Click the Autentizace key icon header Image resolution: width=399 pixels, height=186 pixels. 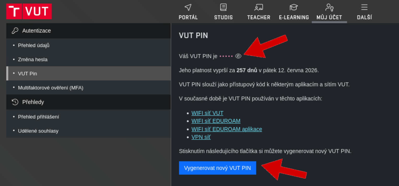(89, 31)
